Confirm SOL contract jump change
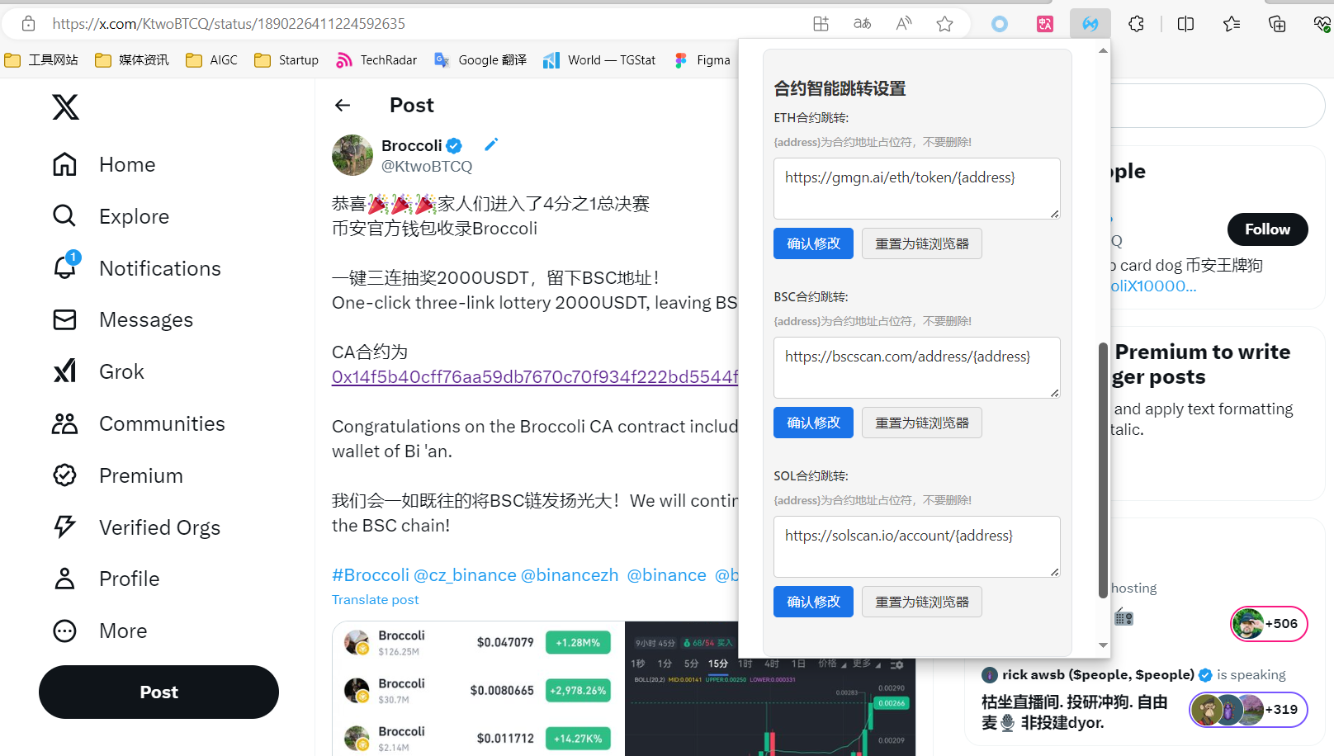The width and height of the screenshot is (1334, 756). (x=813, y=602)
